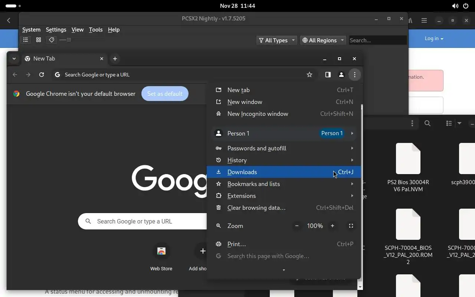Click the Google page search box
Screen dimensions: 475x297
(x=142, y=221)
